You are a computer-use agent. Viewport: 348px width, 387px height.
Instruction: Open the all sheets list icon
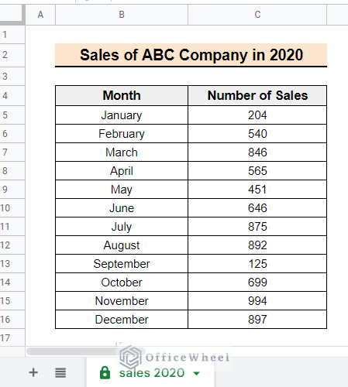(x=60, y=373)
